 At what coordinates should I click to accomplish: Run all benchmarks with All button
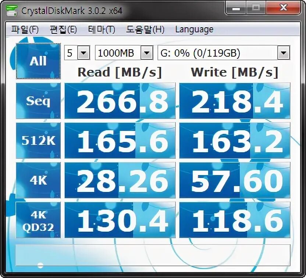[x=38, y=61]
